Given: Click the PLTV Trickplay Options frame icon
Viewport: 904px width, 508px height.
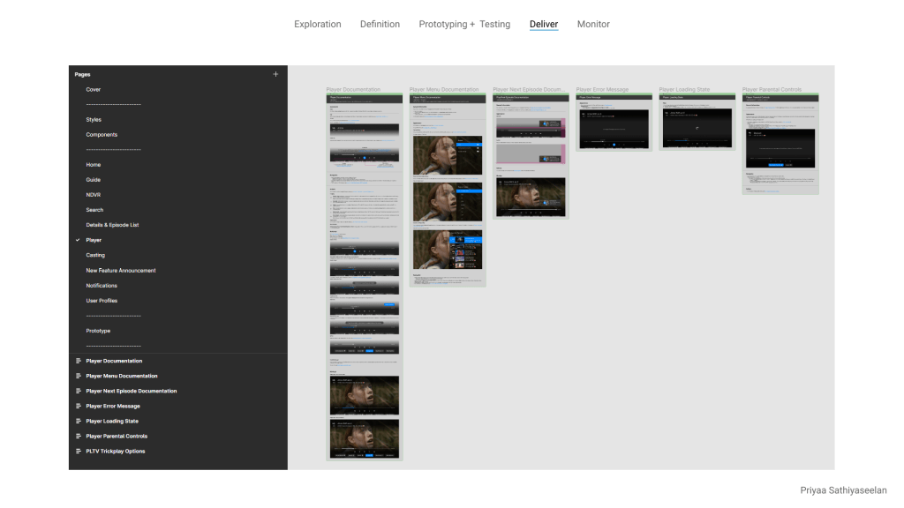Looking at the screenshot, I should [78, 452].
